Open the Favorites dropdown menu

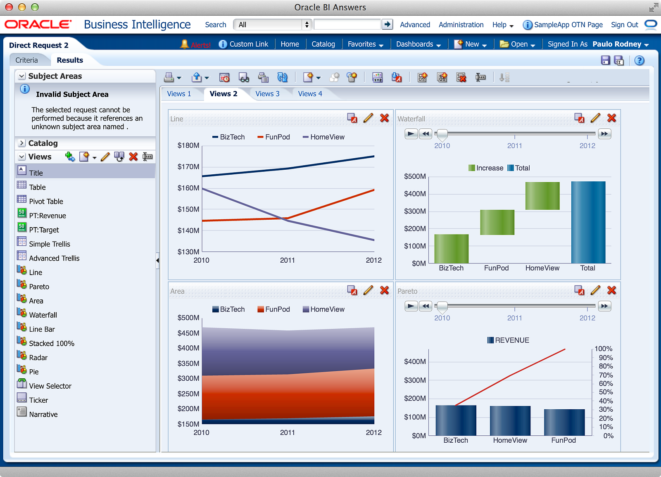pos(366,44)
